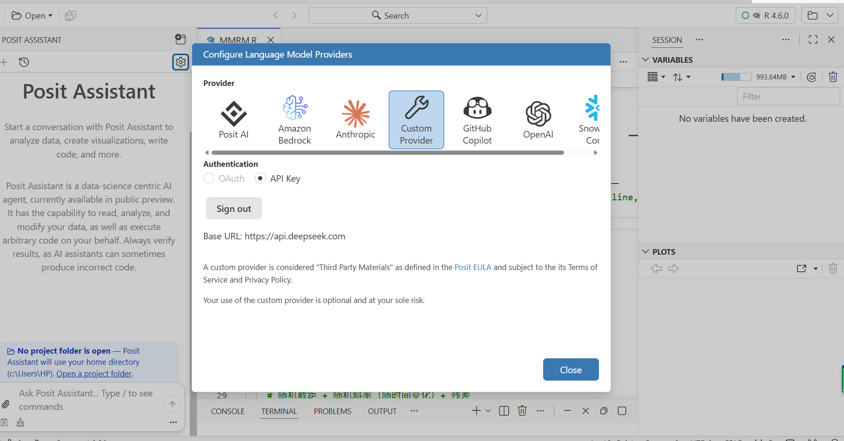Show next plot in Plots pane
The width and height of the screenshot is (844, 441).
(x=673, y=269)
